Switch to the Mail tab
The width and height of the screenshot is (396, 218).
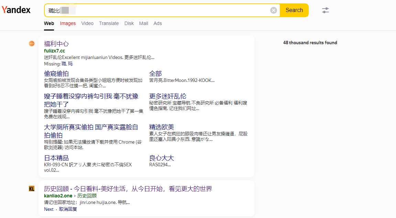(x=144, y=23)
